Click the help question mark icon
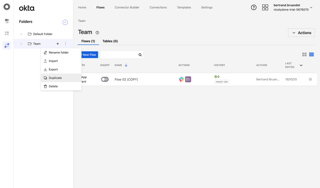The height and width of the screenshot is (188, 320). click(254, 8)
